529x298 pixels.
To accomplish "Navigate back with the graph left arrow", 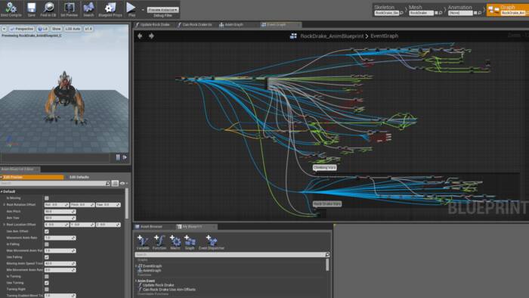I will (140, 36).
